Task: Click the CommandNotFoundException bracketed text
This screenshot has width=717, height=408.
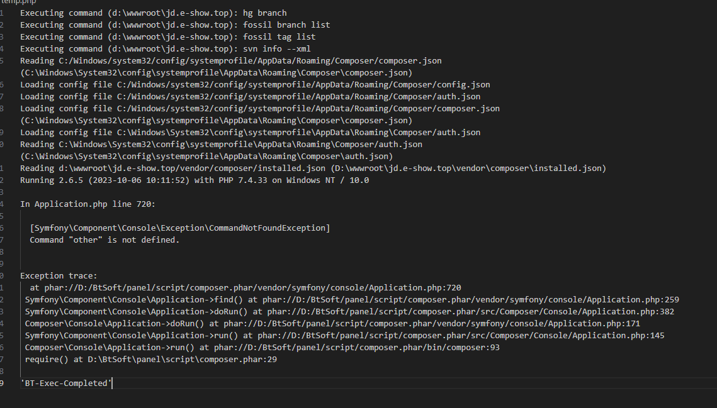Action: pyautogui.click(x=179, y=228)
